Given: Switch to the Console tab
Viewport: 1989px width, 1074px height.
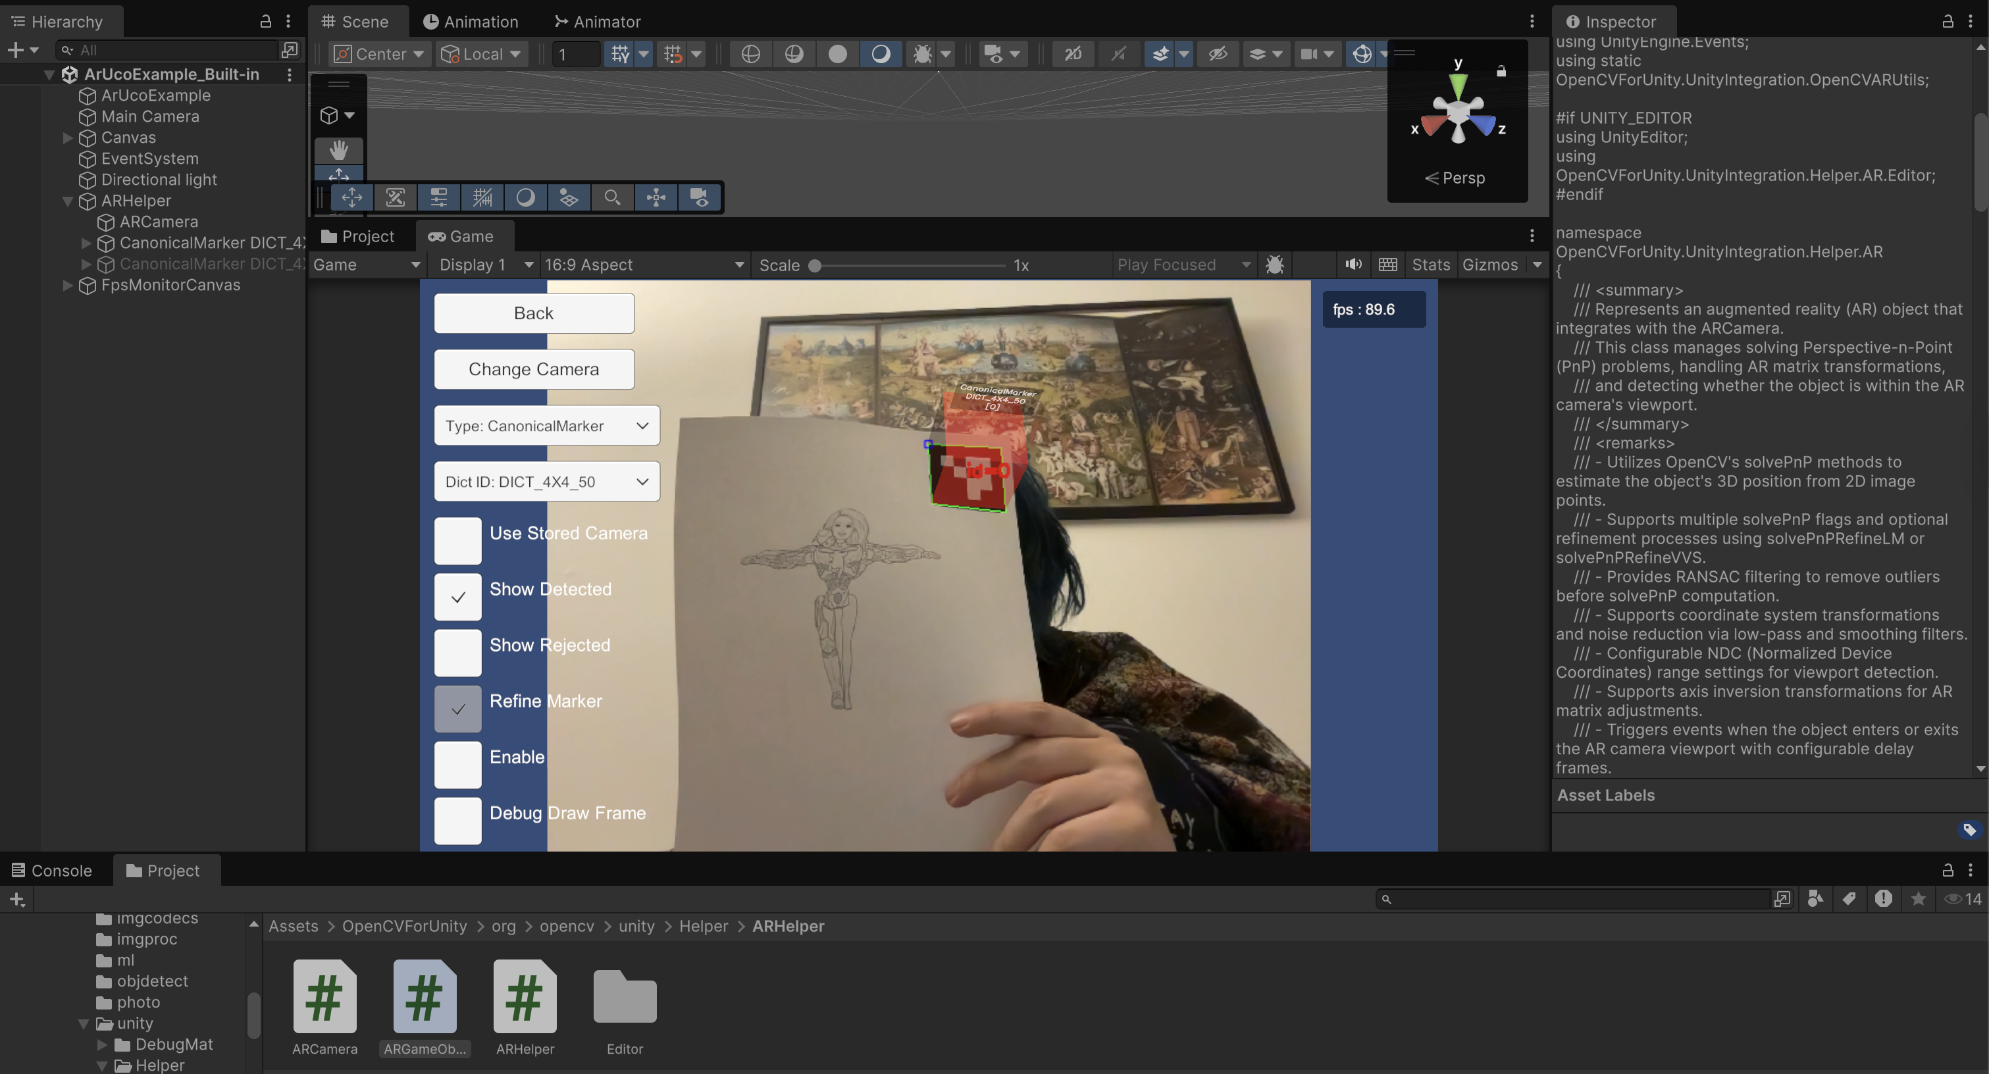Looking at the screenshot, I should pyautogui.click(x=53, y=870).
